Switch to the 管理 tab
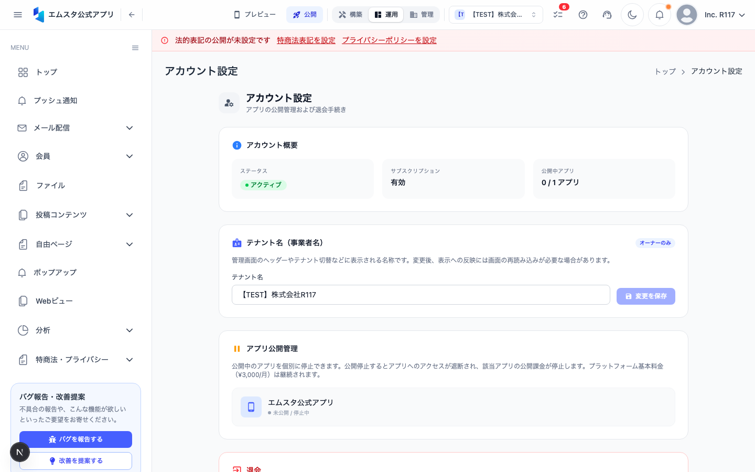 (x=422, y=15)
